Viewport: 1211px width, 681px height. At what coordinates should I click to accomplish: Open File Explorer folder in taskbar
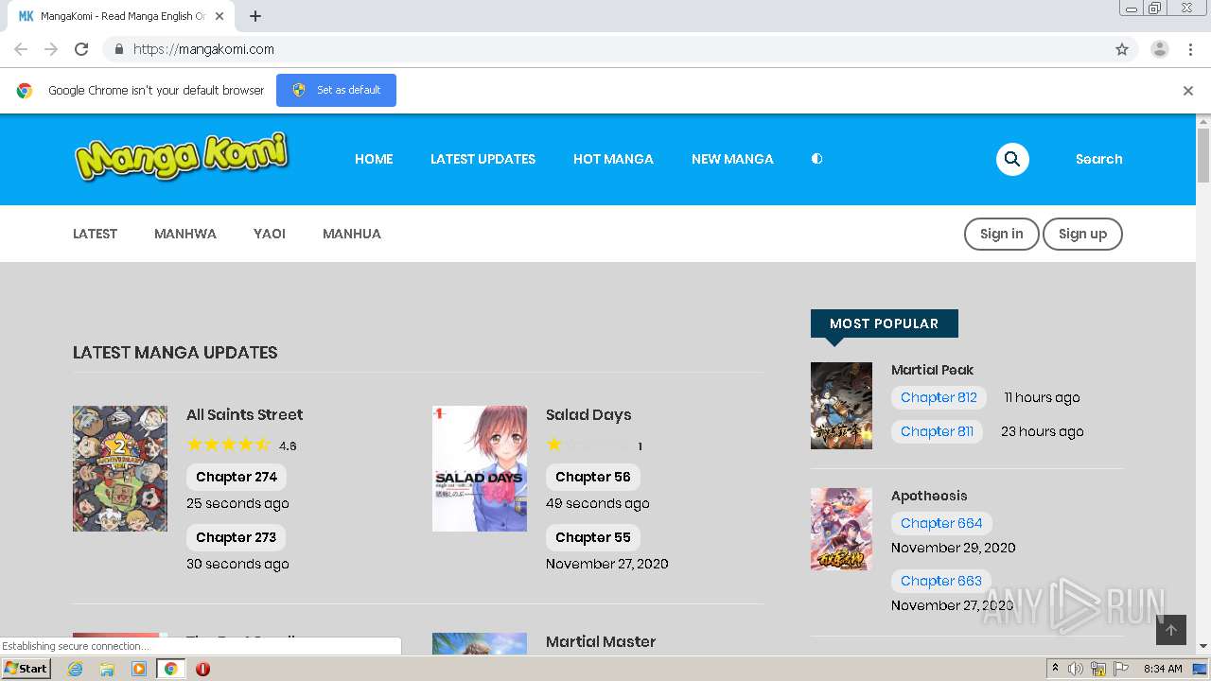click(x=107, y=669)
